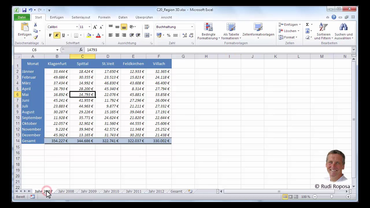
Task: Click the accounting currency format icon
Action: (159, 35)
